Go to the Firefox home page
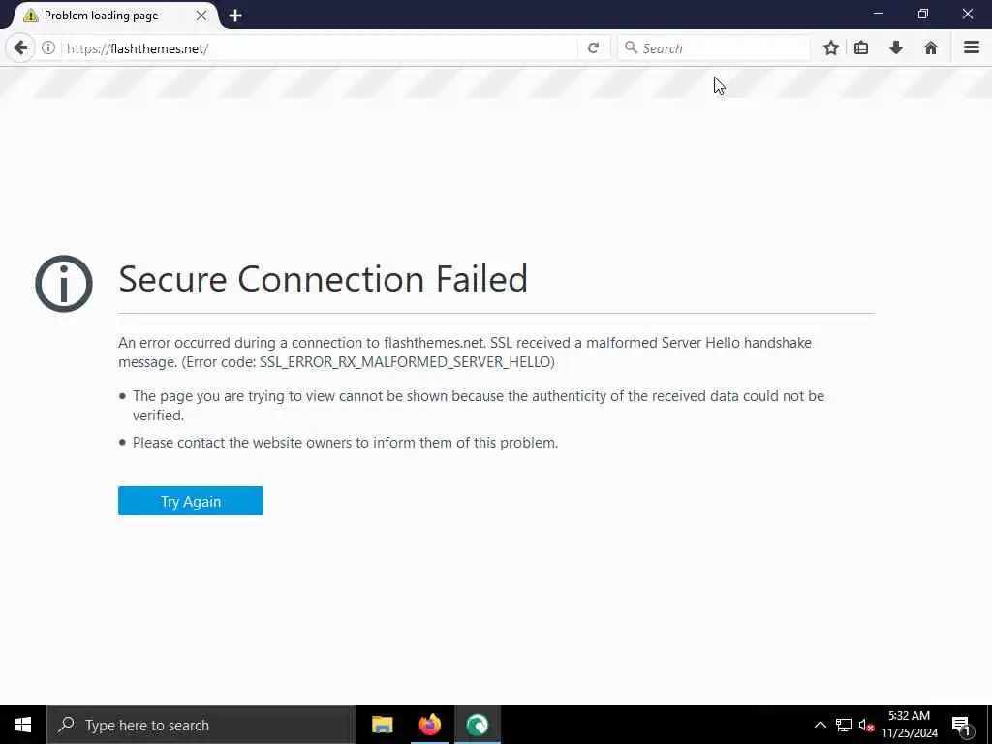This screenshot has width=992, height=744. (x=931, y=47)
